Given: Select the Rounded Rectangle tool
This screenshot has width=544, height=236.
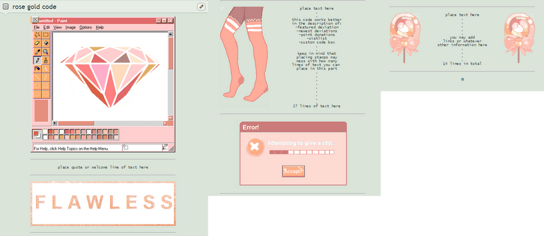Looking at the screenshot, I should coord(46,94).
